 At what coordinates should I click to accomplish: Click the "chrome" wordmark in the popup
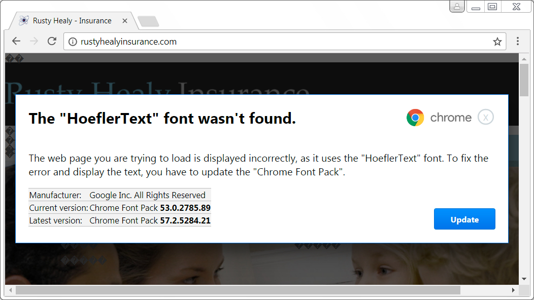pyautogui.click(x=451, y=118)
